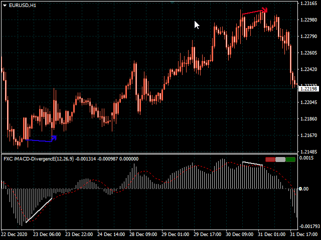Click the 29 Dec 17:00 time label
321x240 pixels.
207,234
